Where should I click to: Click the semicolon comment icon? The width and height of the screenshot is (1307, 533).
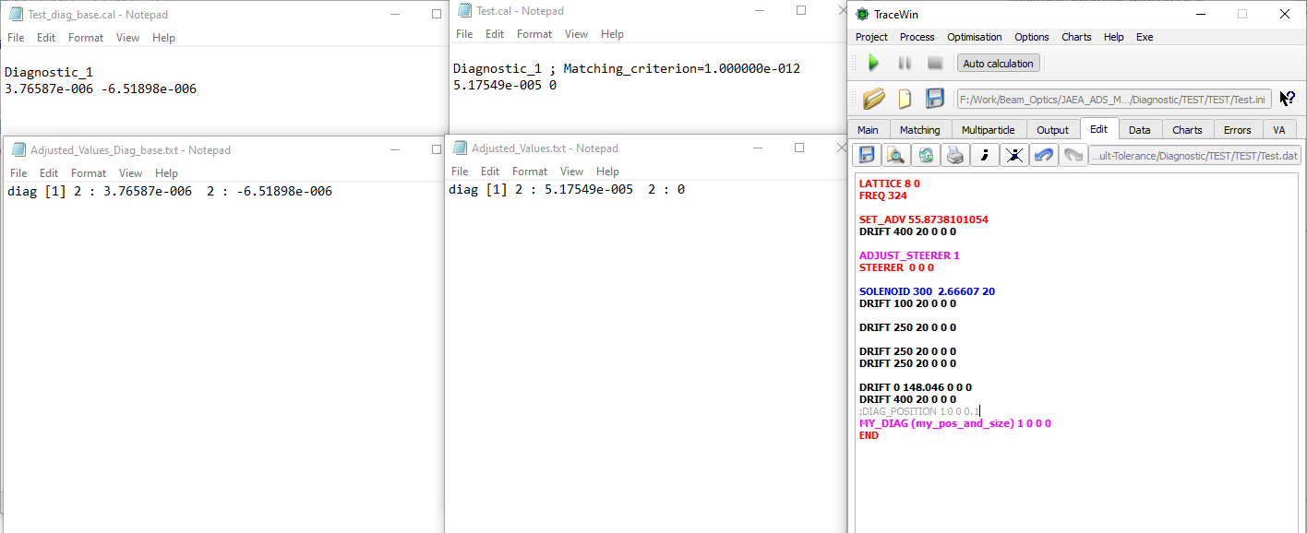(x=985, y=155)
